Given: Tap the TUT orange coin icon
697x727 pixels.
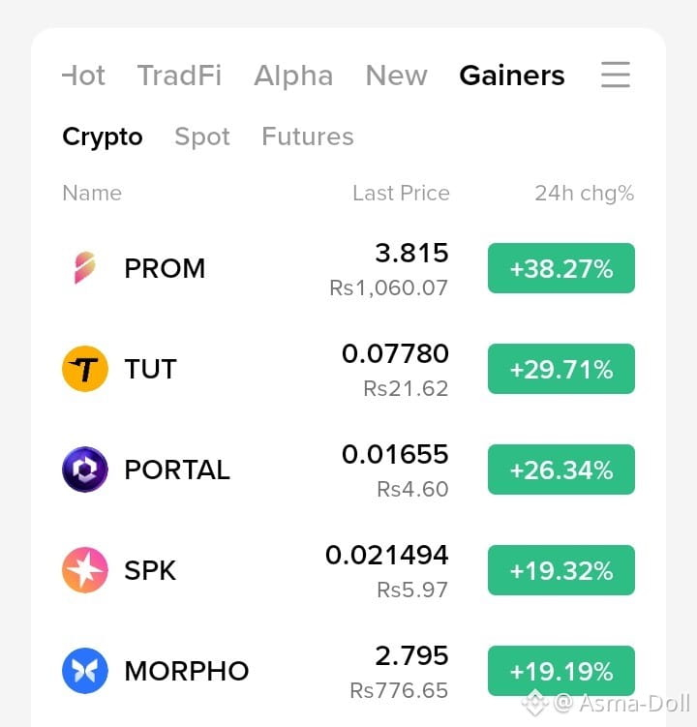Looking at the screenshot, I should tap(85, 369).
